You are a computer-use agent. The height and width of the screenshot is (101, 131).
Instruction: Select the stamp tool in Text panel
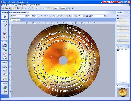[5, 37]
